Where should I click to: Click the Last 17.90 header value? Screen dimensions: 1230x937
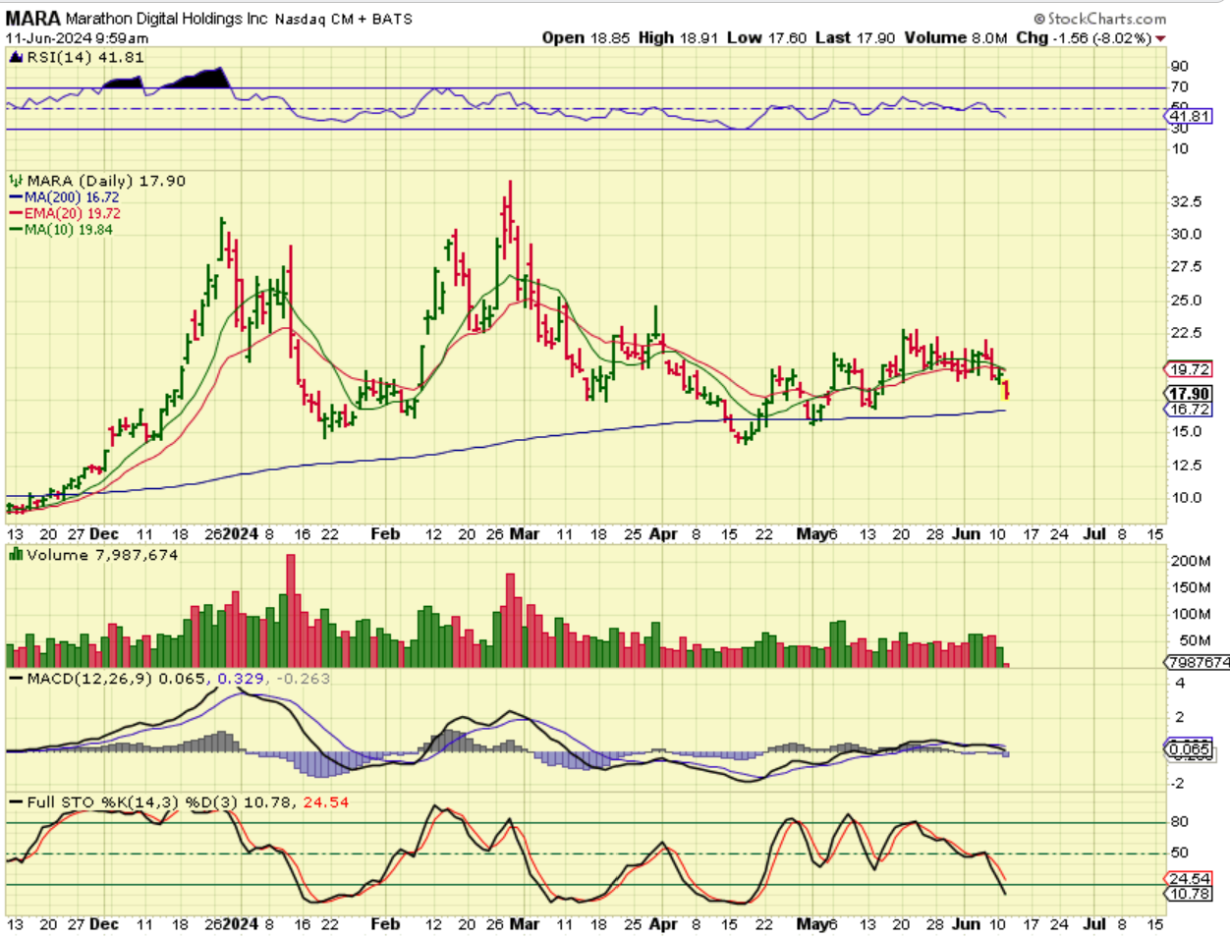point(855,37)
